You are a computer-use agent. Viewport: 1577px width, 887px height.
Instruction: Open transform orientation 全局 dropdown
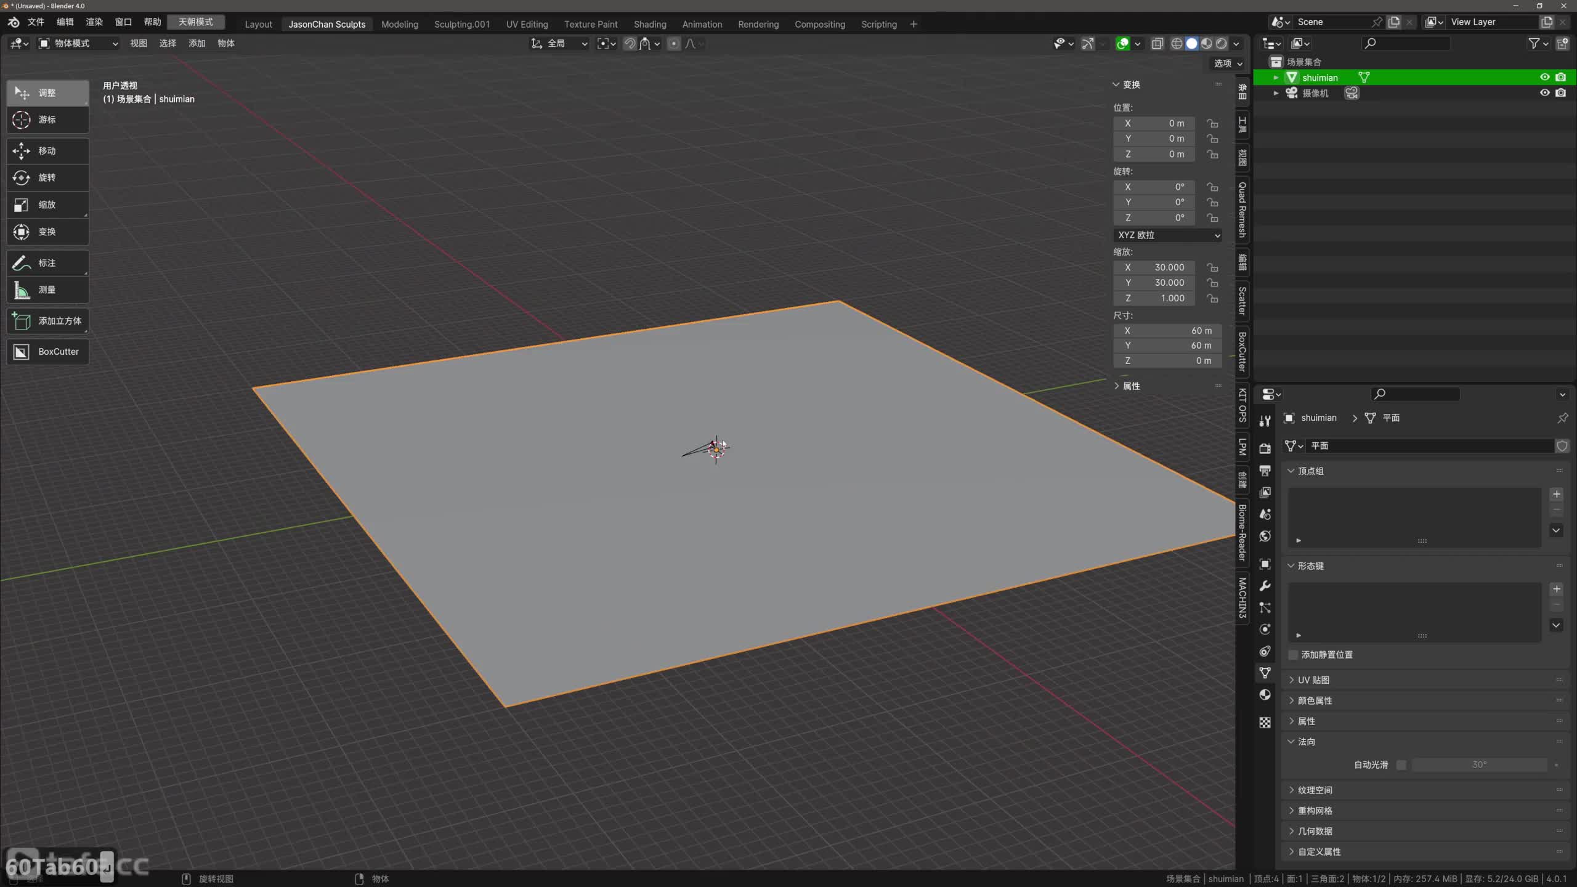559,43
